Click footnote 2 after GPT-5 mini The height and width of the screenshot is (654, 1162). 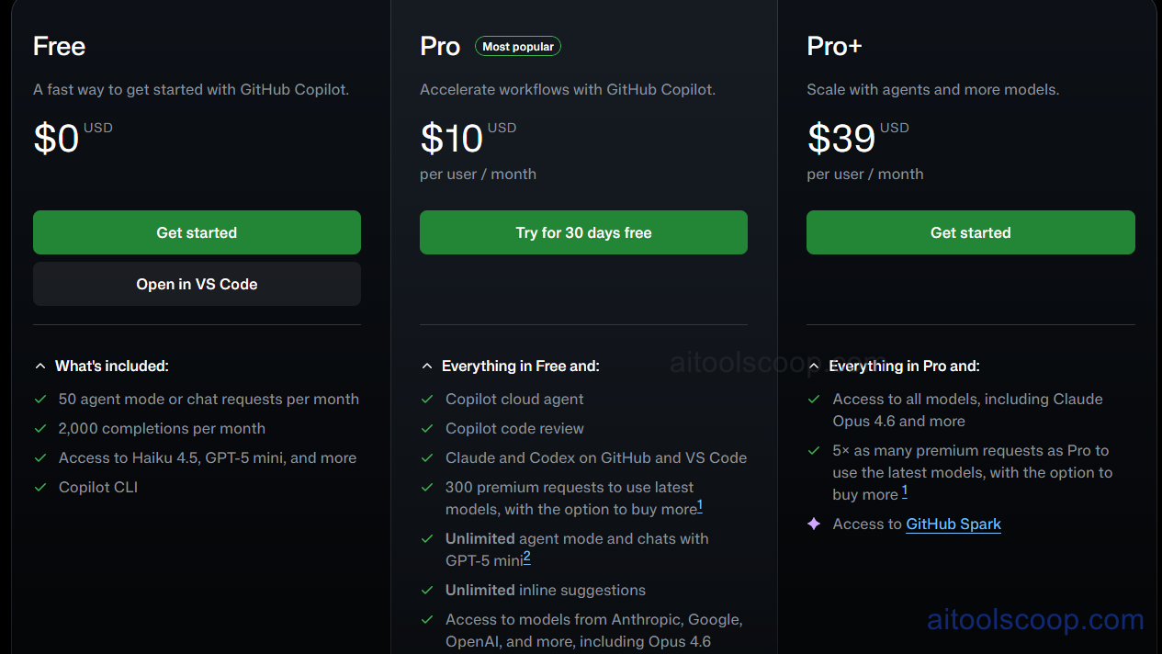(525, 557)
